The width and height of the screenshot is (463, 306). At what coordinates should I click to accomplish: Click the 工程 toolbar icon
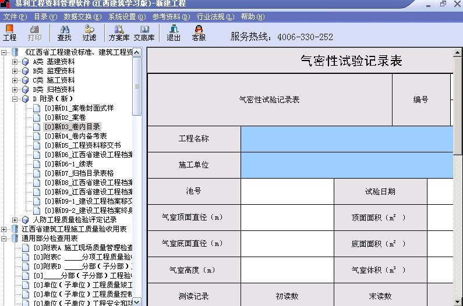[x=9, y=33]
